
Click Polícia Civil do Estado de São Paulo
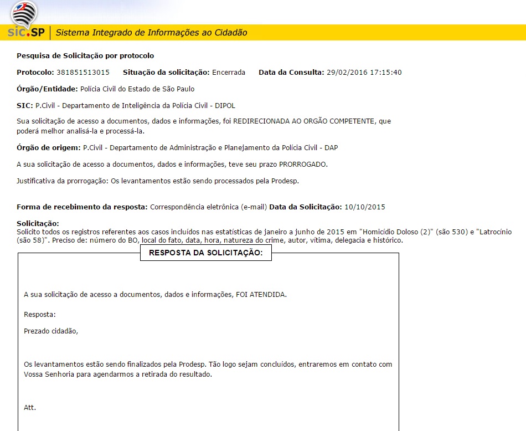(137, 89)
